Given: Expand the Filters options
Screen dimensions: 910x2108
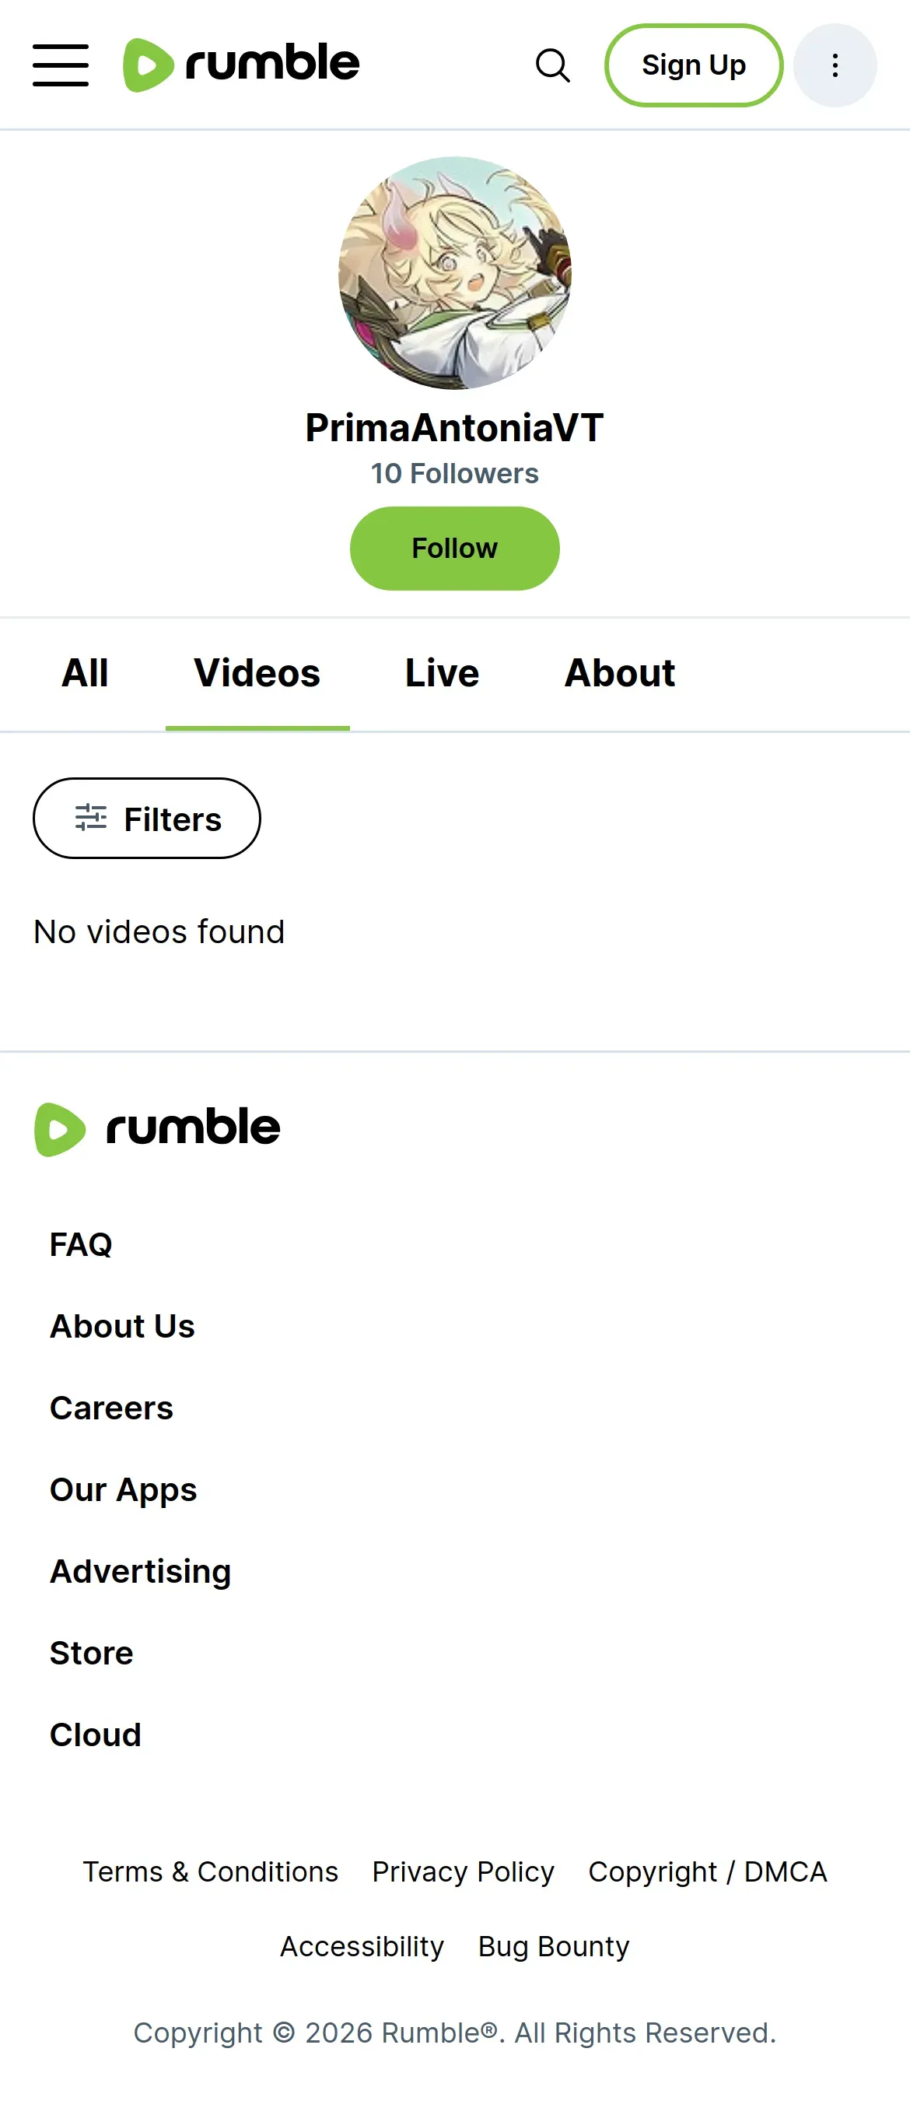Looking at the screenshot, I should coord(147,819).
